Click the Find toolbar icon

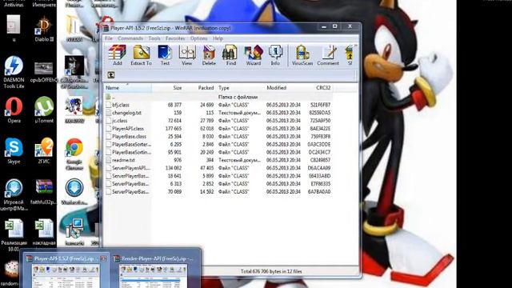[231, 55]
